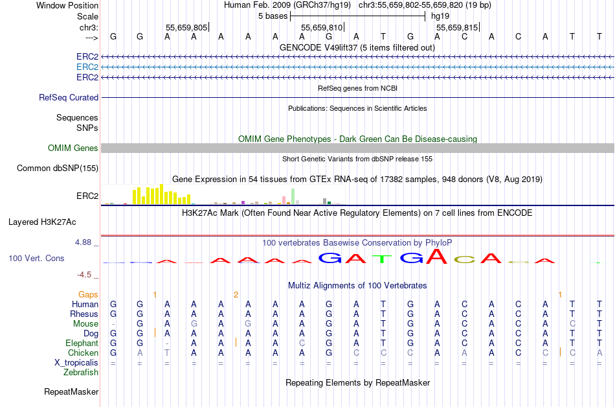The image size is (615, 407).
Task: Click the orange '2' in the Gaps row
Action: click(236, 294)
